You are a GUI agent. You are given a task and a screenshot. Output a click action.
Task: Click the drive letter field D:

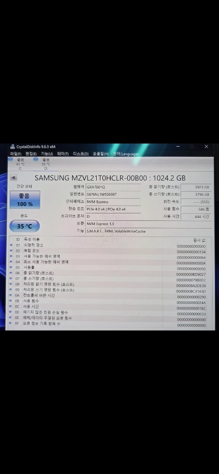[113, 217]
